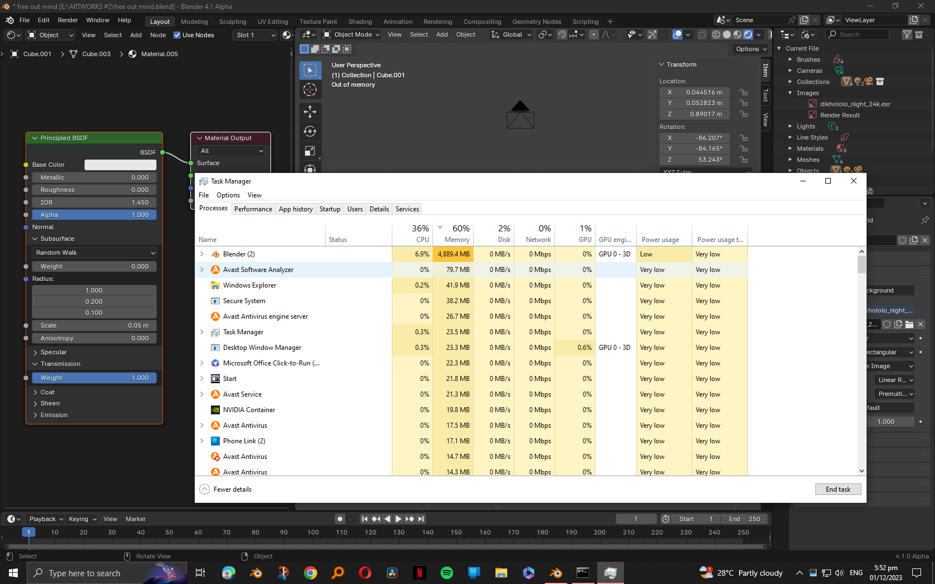Open the Blender logo menu
Viewport: 935px width, 584px height.
click(9, 20)
